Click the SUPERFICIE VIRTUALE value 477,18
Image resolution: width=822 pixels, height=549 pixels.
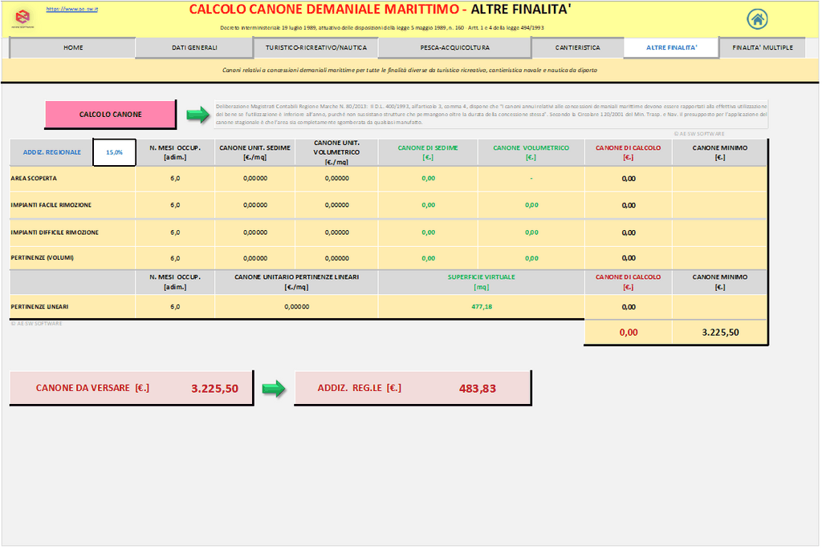point(481,307)
